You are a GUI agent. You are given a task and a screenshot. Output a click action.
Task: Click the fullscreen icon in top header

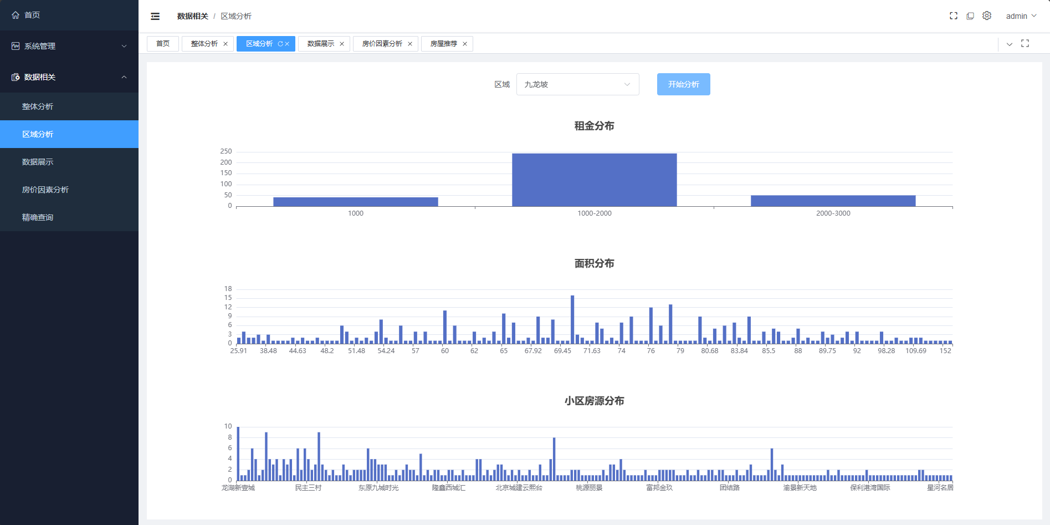pyautogui.click(x=954, y=16)
